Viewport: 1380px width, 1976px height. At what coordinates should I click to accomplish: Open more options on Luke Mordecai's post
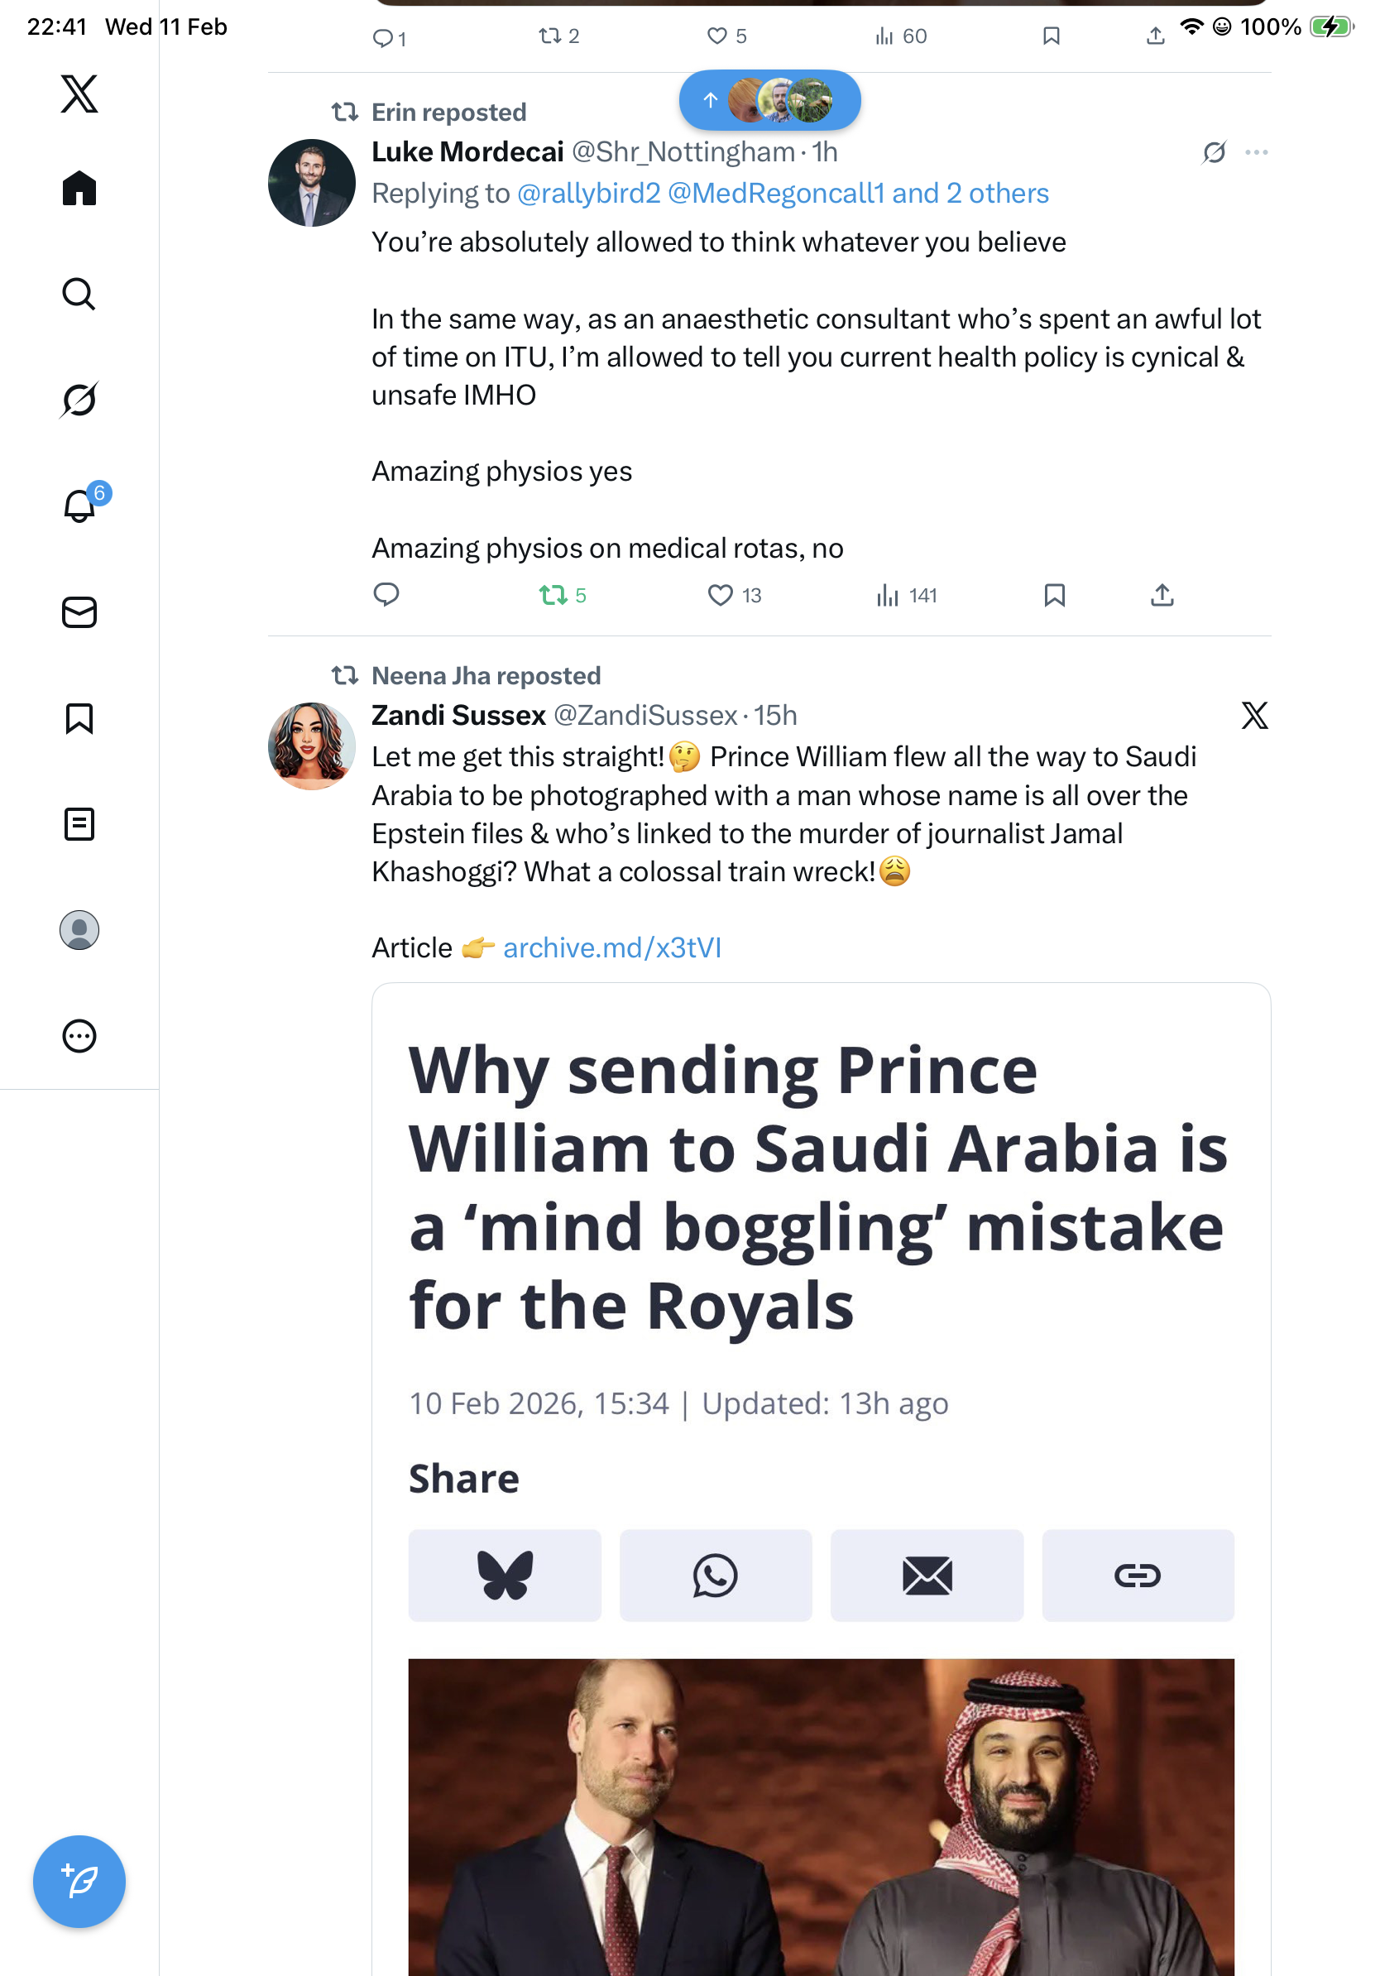pyautogui.click(x=1256, y=152)
